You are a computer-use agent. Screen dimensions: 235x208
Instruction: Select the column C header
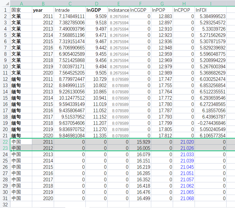pos(70,4)
